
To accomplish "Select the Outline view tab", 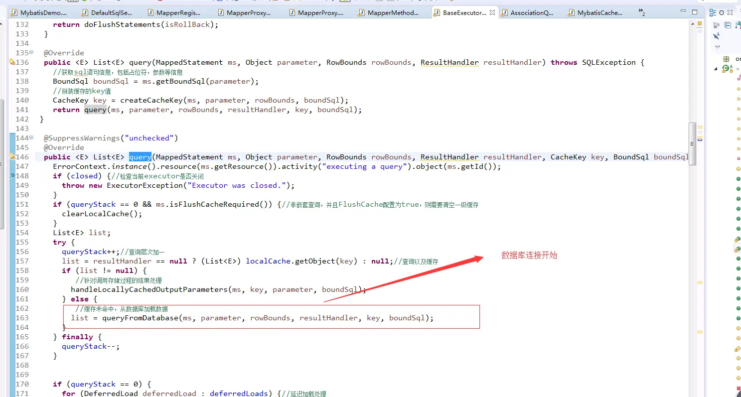I will coord(718,12).
